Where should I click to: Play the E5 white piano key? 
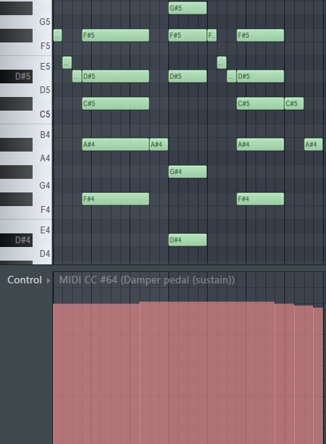click(42, 66)
